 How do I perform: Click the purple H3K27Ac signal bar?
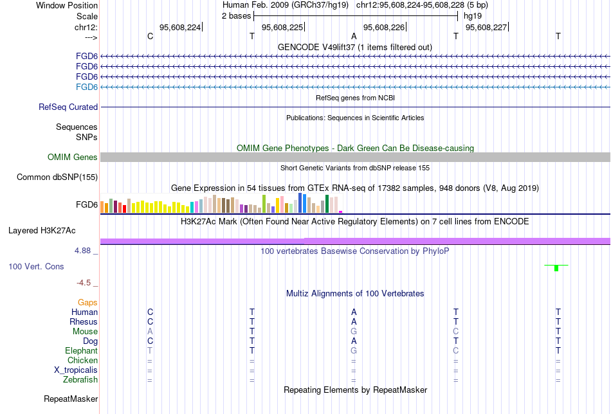click(355, 241)
